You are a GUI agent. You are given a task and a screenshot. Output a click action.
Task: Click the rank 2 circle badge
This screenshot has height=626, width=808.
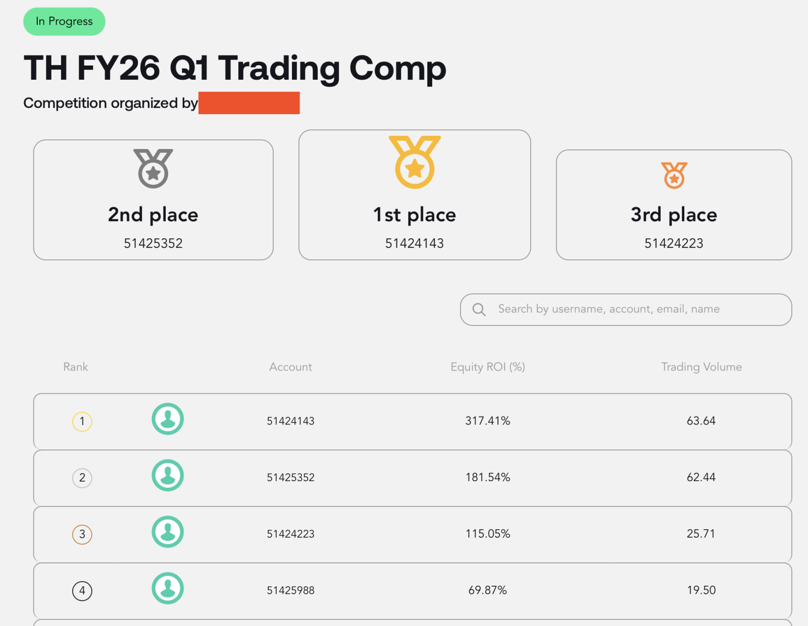click(82, 478)
